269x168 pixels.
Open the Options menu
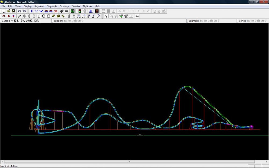click(x=87, y=6)
